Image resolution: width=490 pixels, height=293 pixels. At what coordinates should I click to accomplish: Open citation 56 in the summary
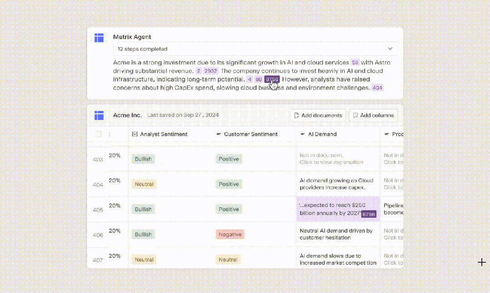[355, 62]
